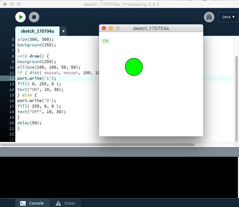Click the if ( dist( mouseX line

coord(58,73)
